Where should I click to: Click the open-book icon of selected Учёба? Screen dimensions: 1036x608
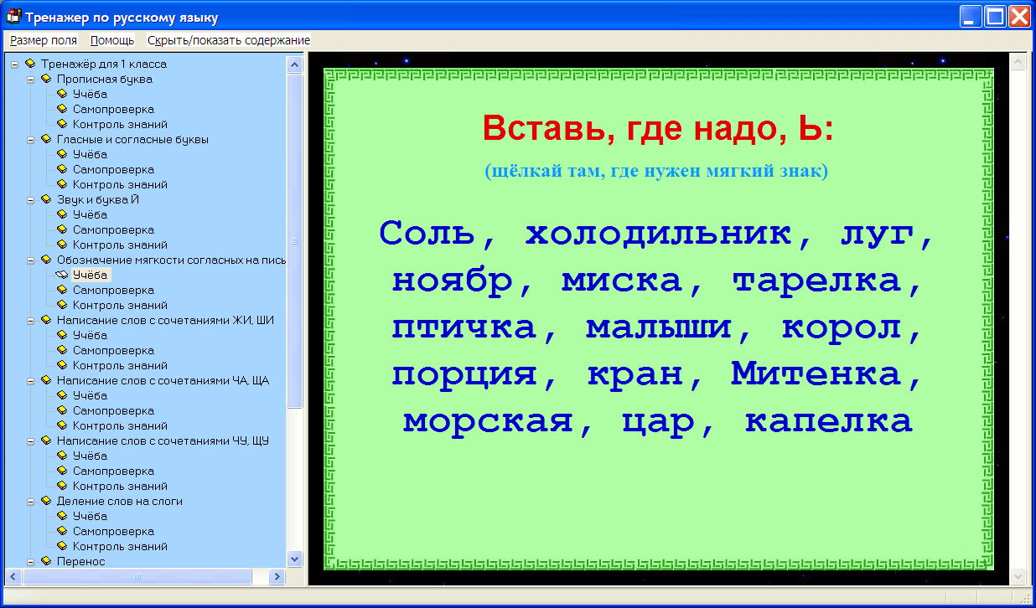(x=62, y=275)
